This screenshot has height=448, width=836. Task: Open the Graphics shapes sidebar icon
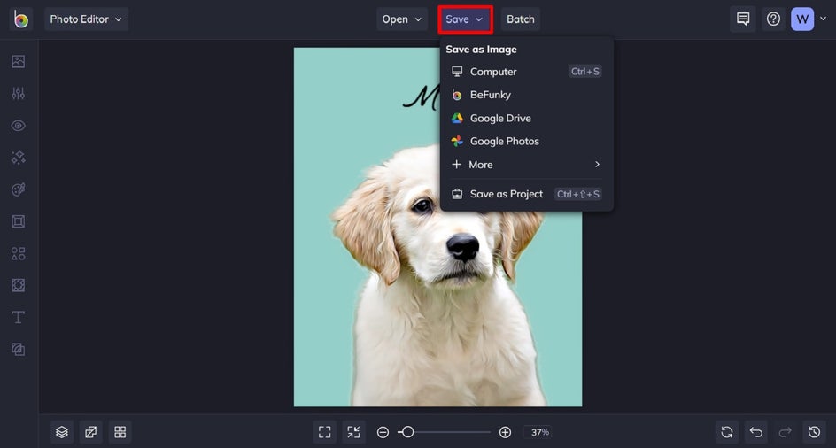click(18, 253)
